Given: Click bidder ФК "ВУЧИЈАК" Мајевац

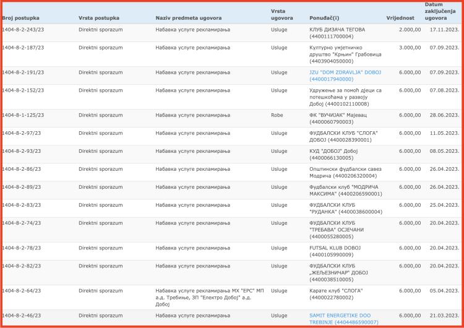Looking at the screenshot, I should coord(338,118).
